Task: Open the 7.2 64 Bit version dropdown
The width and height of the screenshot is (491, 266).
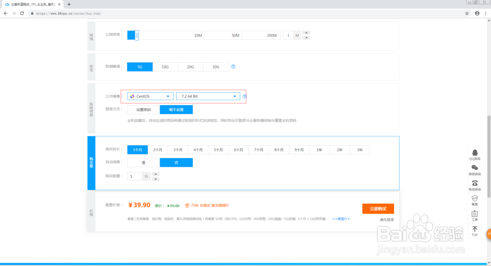Action: coord(208,96)
